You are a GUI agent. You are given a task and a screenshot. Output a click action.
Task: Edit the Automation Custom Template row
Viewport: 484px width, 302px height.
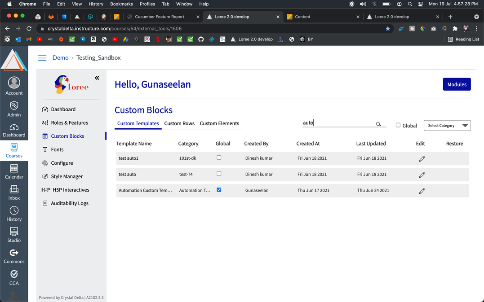[422, 191]
